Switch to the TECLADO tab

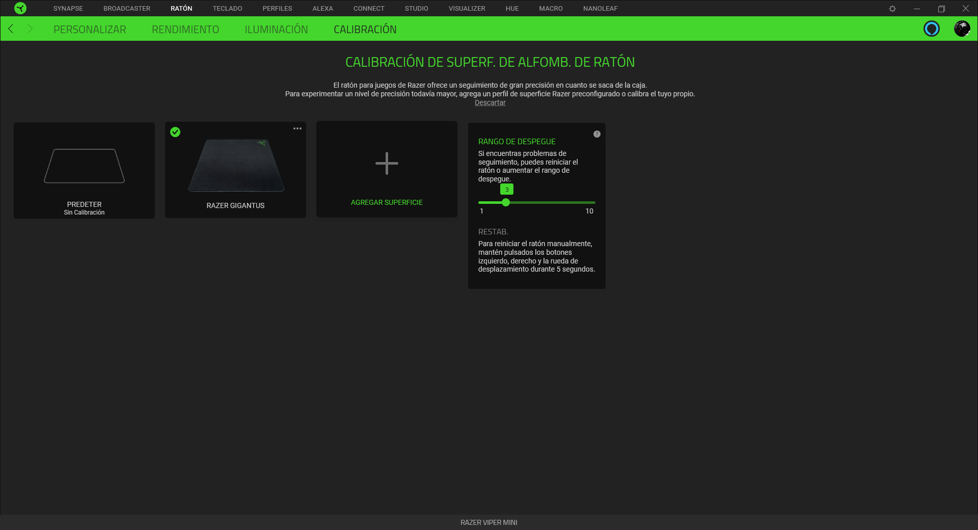click(228, 9)
